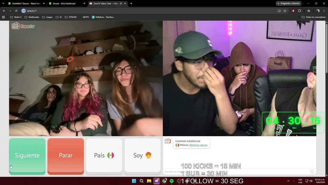Open the Chrome three-dot menu

324,11
